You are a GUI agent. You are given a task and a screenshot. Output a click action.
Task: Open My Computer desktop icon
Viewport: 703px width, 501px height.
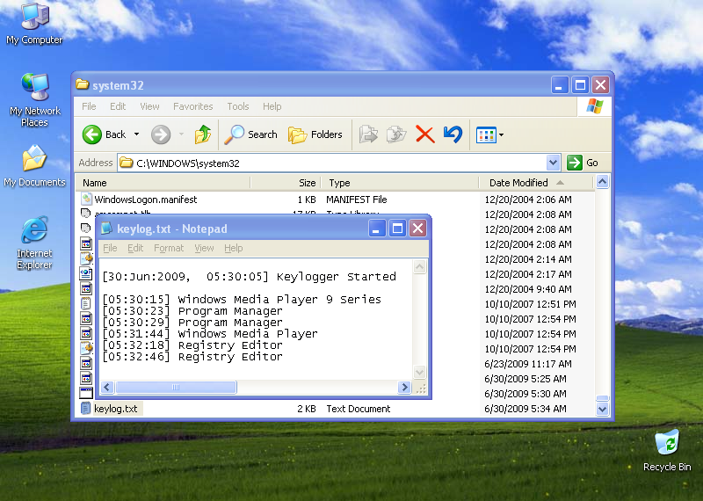point(34,25)
